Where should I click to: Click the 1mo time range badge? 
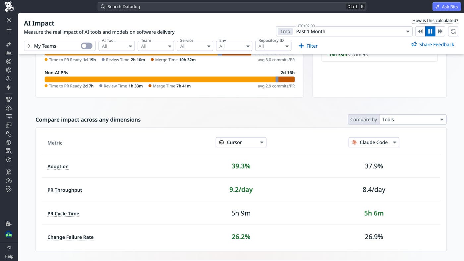pyautogui.click(x=285, y=31)
